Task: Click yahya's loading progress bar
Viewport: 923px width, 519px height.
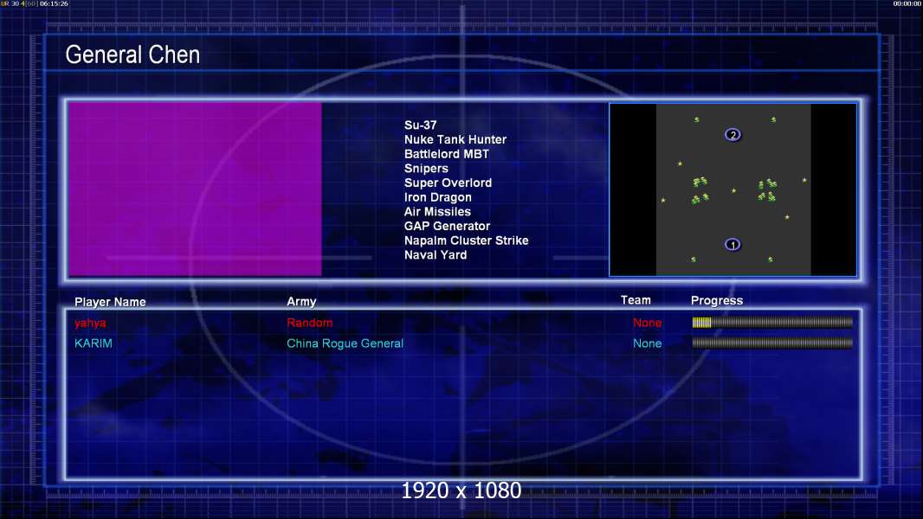Action: click(x=772, y=322)
